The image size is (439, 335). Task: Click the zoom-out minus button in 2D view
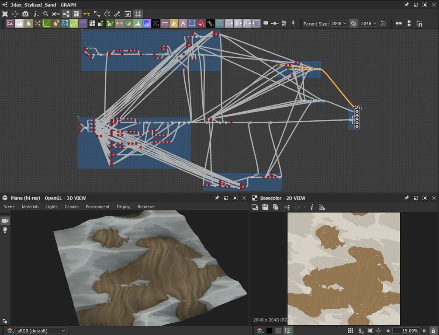tap(388, 331)
